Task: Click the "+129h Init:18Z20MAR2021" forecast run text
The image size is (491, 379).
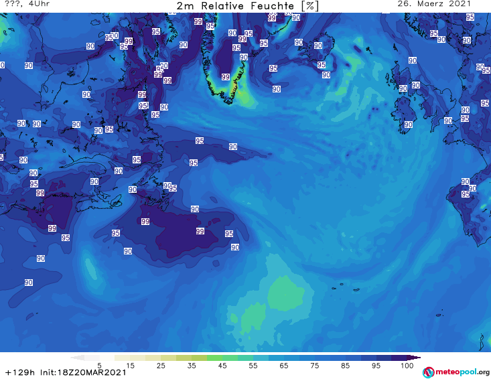Action: 66,372
